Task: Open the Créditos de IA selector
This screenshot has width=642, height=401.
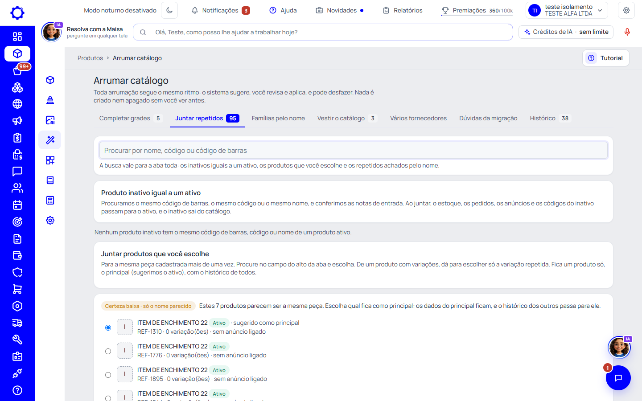Action: coord(566,32)
